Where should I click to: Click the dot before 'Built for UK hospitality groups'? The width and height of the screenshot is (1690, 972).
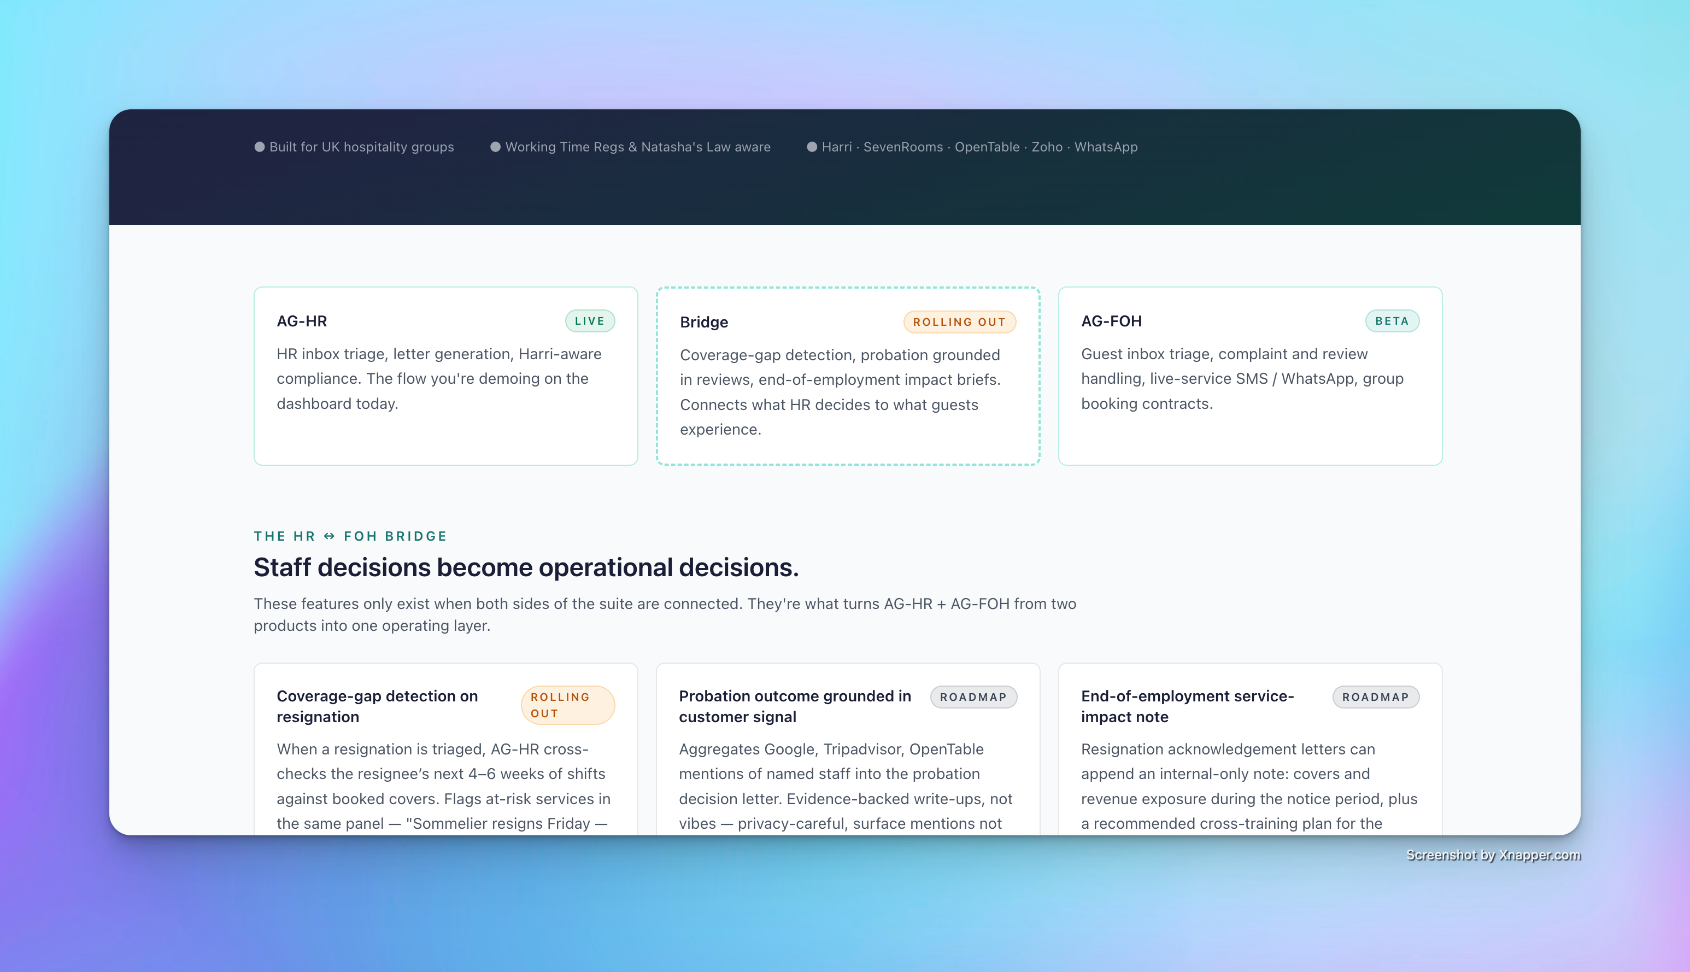[260, 147]
